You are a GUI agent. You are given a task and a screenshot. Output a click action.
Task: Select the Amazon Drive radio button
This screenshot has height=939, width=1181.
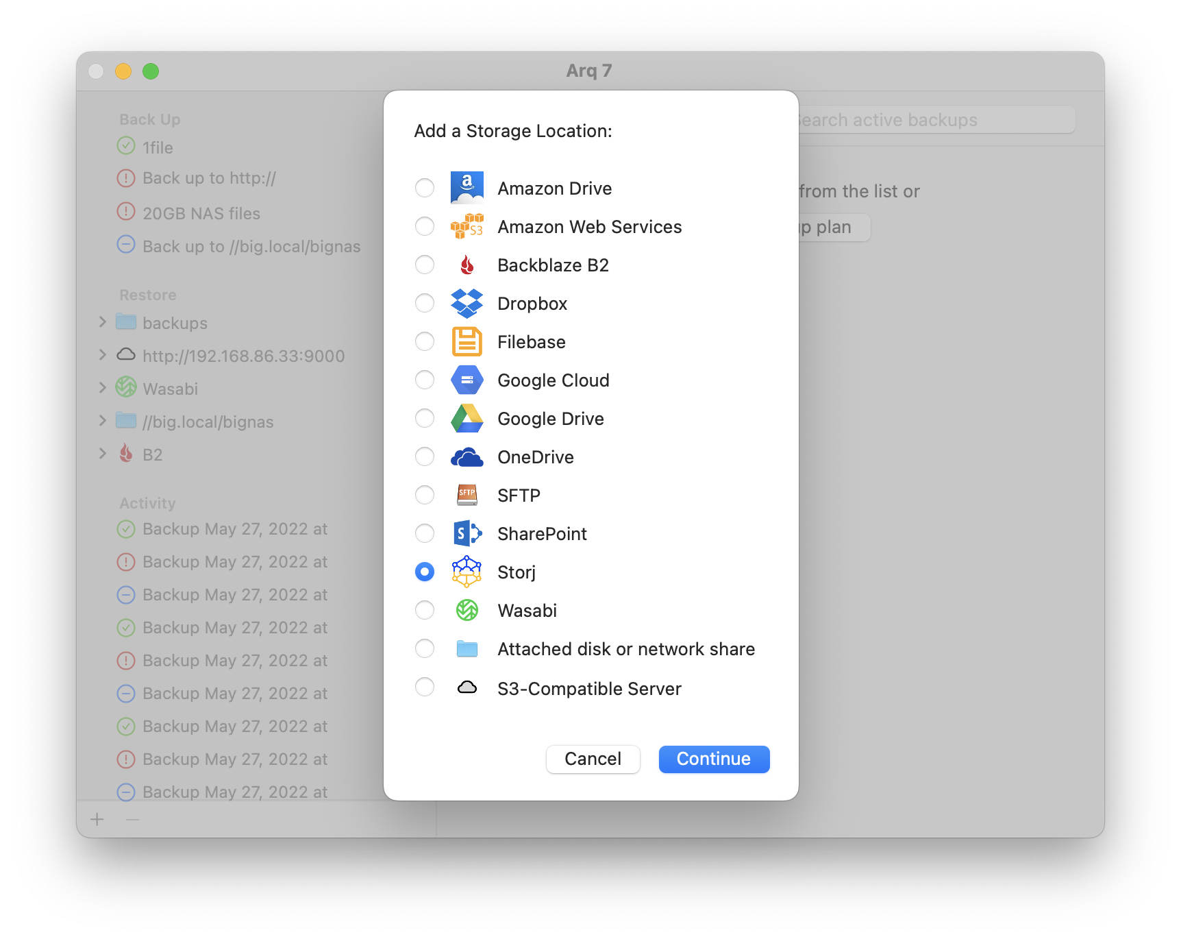point(425,188)
